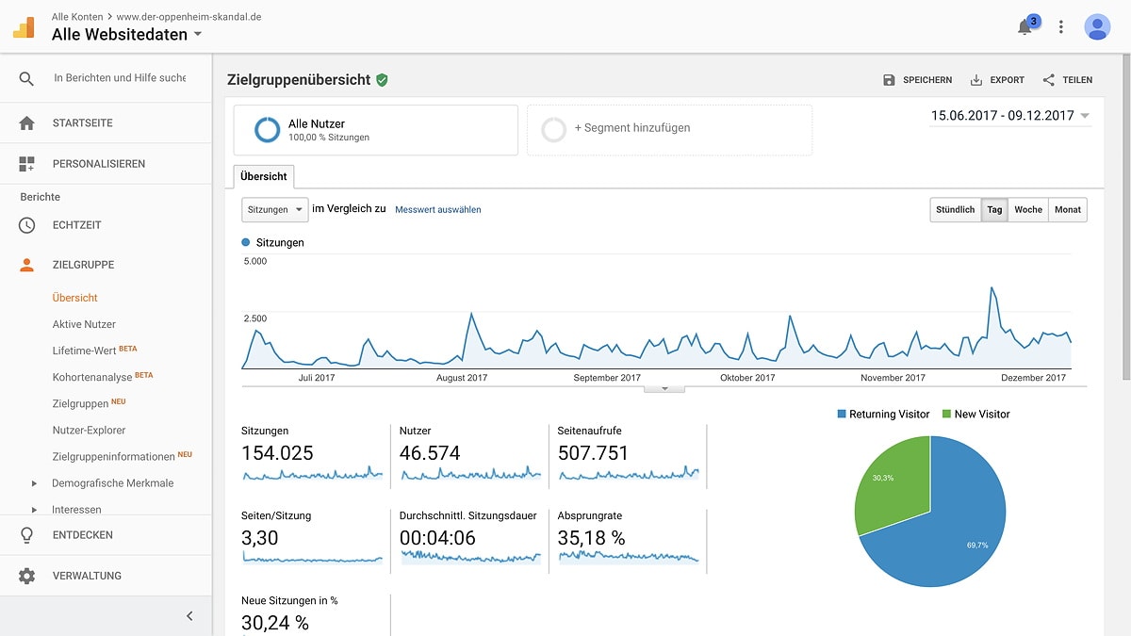This screenshot has height=636, width=1131.
Task: Open the notifications bell
Action: click(x=1025, y=27)
